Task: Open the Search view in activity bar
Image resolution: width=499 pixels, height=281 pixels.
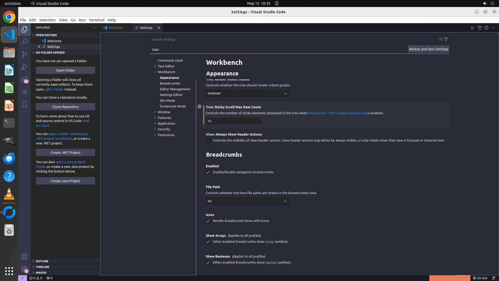Action: point(24,42)
